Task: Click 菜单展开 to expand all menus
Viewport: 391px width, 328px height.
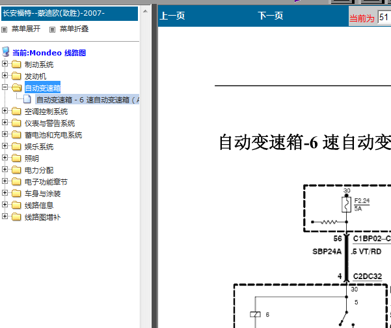Action: (26, 29)
